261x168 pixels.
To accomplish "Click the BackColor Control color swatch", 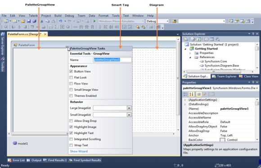I will (222, 140).
